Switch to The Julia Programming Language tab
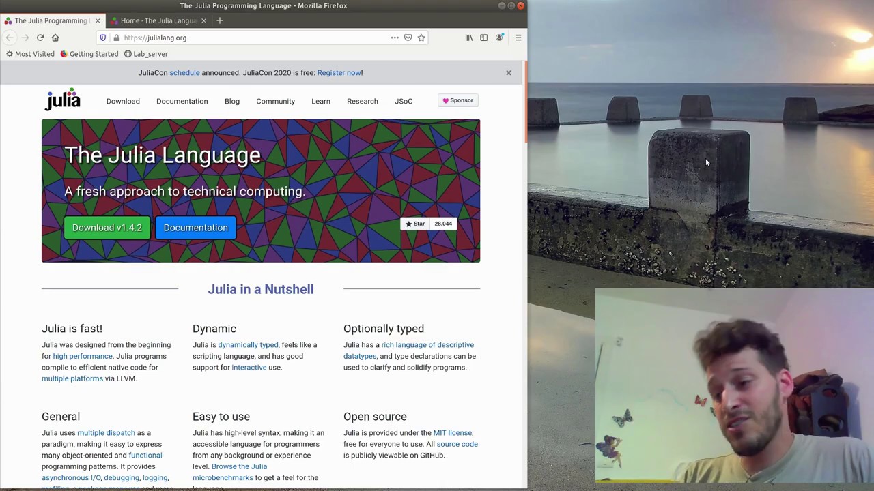 [x=53, y=20]
